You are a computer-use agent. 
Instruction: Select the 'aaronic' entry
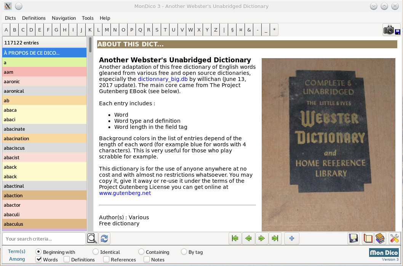point(45,82)
